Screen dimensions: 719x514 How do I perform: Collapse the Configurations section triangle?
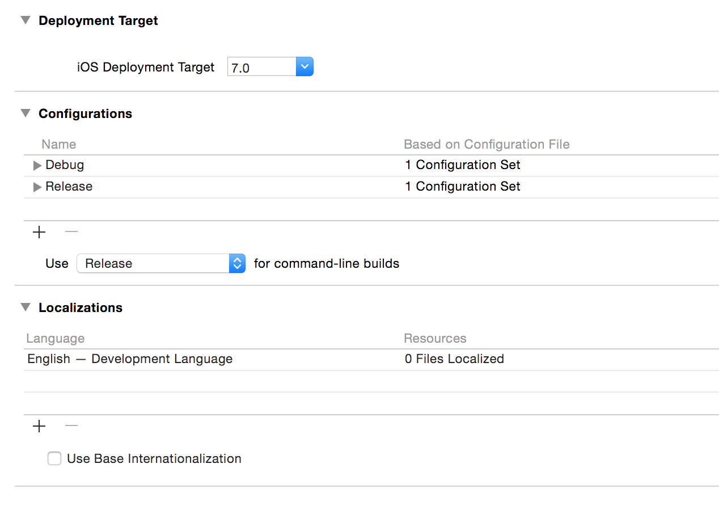[x=25, y=113]
